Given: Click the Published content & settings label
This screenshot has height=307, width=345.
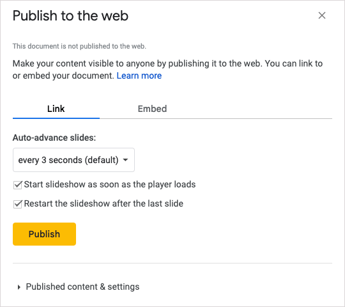Looking at the screenshot, I should point(82,287).
